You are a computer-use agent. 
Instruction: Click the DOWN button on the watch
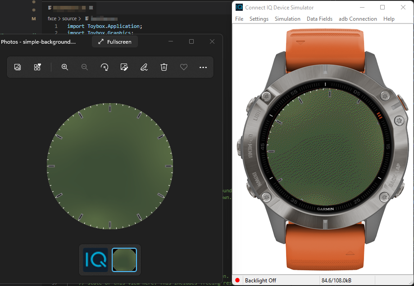pos(250,187)
